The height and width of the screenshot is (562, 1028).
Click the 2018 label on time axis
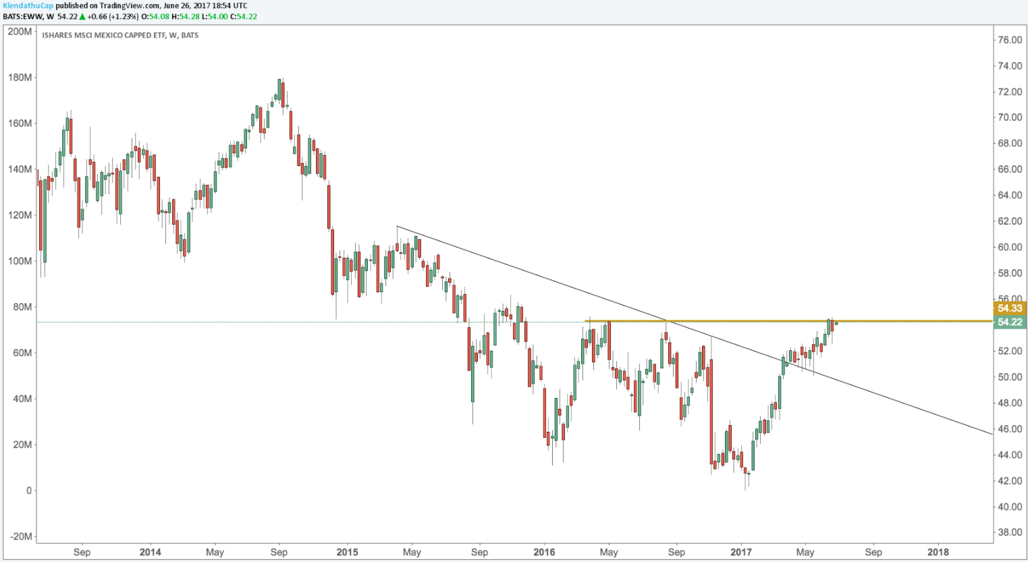pyautogui.click(x=938, y=552)
